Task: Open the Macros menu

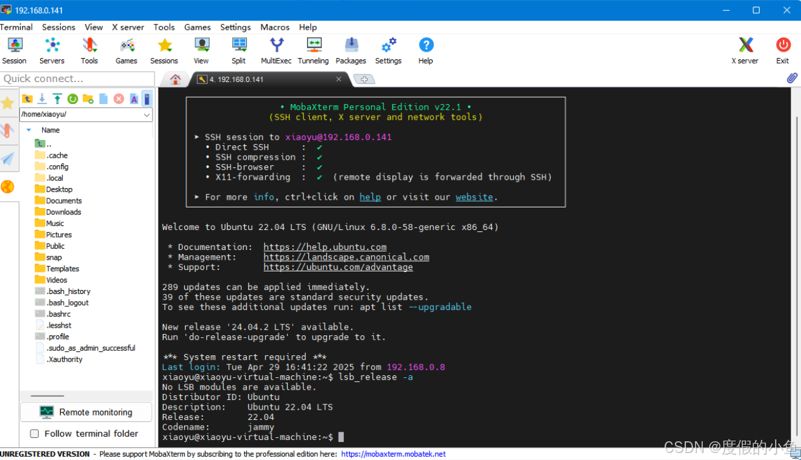Action: 275,27
